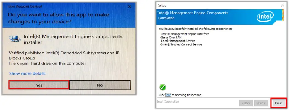Select the Intel Trusted Connect Service line
289x110 pixels.
181,44
